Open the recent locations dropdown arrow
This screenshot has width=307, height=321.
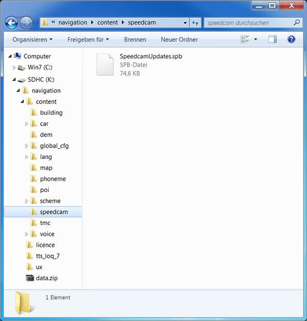pos(36,23)
